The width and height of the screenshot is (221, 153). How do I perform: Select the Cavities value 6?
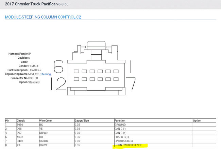[29, 58]
